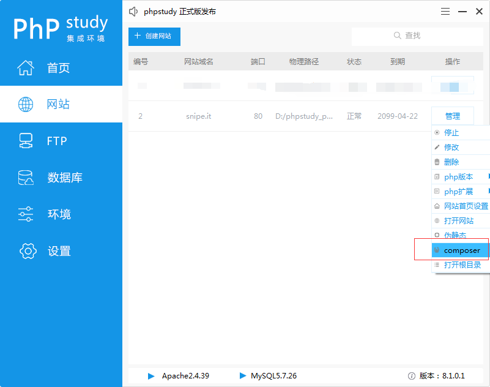
Task: Click the speaker icon beside the announcement
Action: (x=133, y=10)
